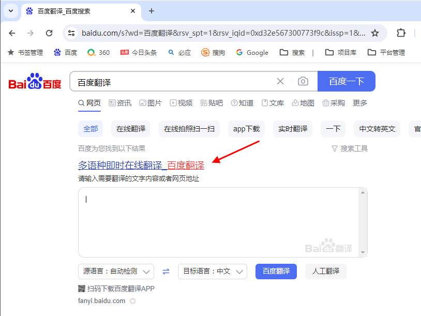
Task: Click 人工翻译 button
Action: click(x=326, y=272)
